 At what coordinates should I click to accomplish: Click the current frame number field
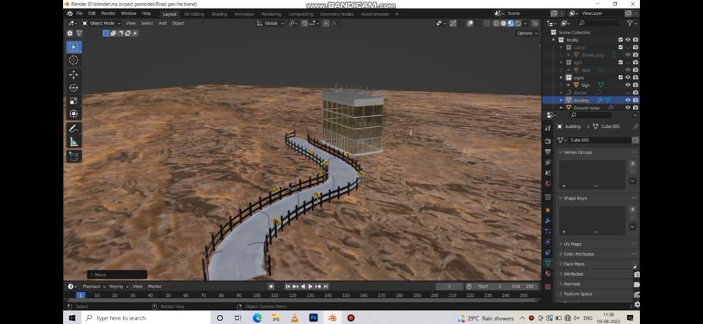point(449,286)
